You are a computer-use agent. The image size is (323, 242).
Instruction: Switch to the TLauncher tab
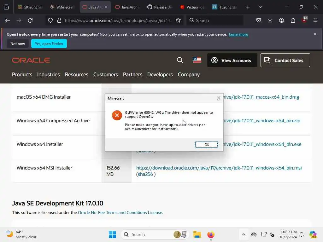pyautogui.click(x=225, y=7)
